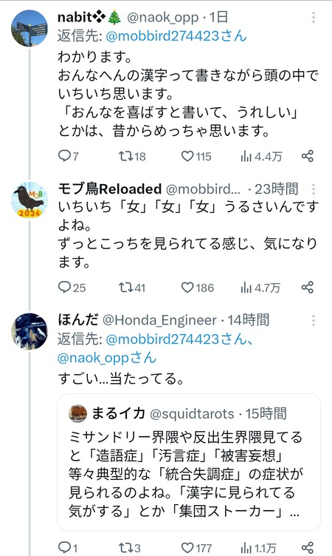Image resolution: width=332 pixels, height=556 pixels.
Task: Open quoted tweet by まるイカ @squidtarots
Action: (x=189, y=461)
